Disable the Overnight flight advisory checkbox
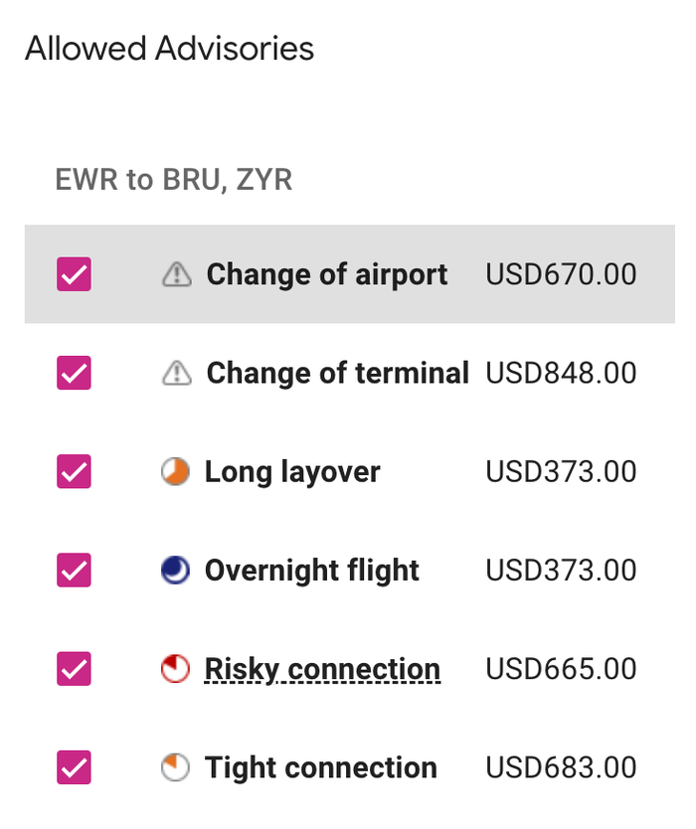This screenshot has height=829, width=696. tap(74, 570)
